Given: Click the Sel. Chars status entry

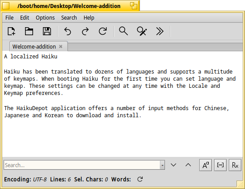Looking at the screenshot, I should pyautogui.click(x=91, y=179).
